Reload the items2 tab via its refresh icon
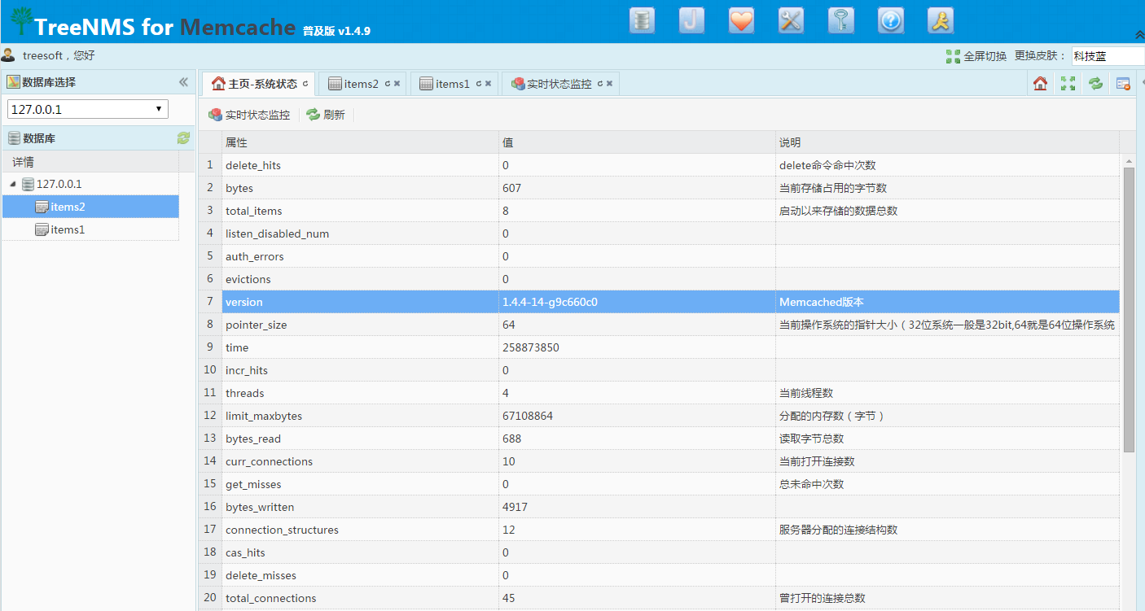Image resolution: width=1145 pixels, height=611 pixels. 388,84
